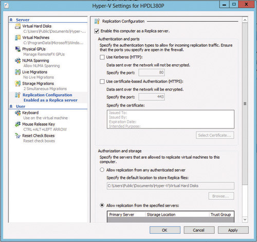Click the window title bar icon

click(x=7, y=6)
